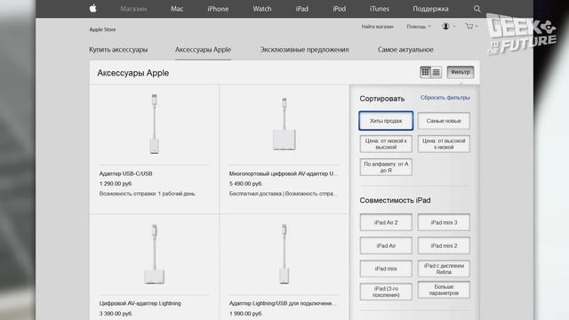
Task: Open the iTunes menu item
Action: click(x=380, y=9)
